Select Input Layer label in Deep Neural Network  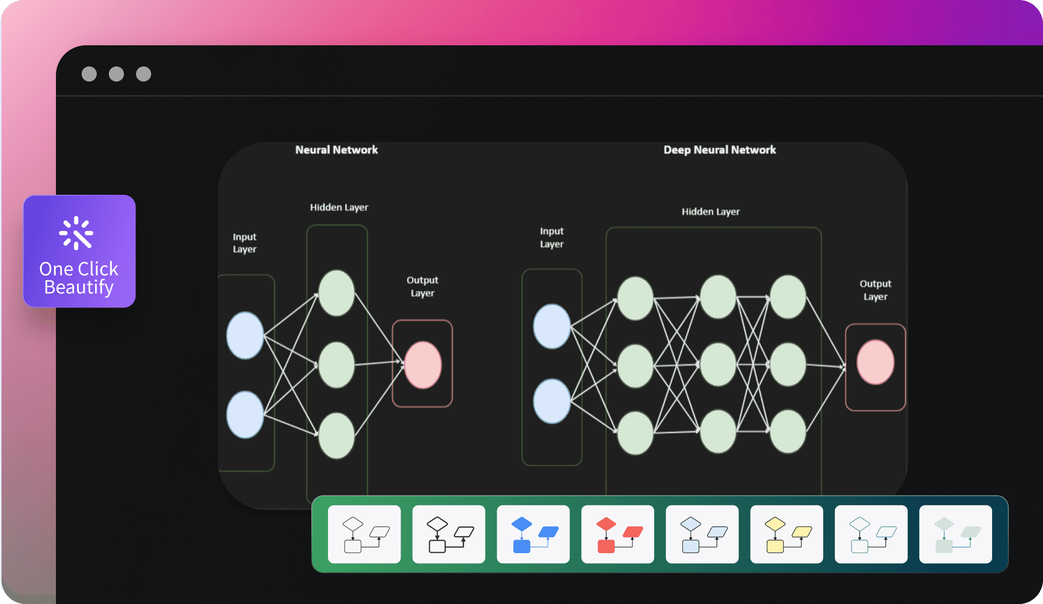tap(552, 238)
